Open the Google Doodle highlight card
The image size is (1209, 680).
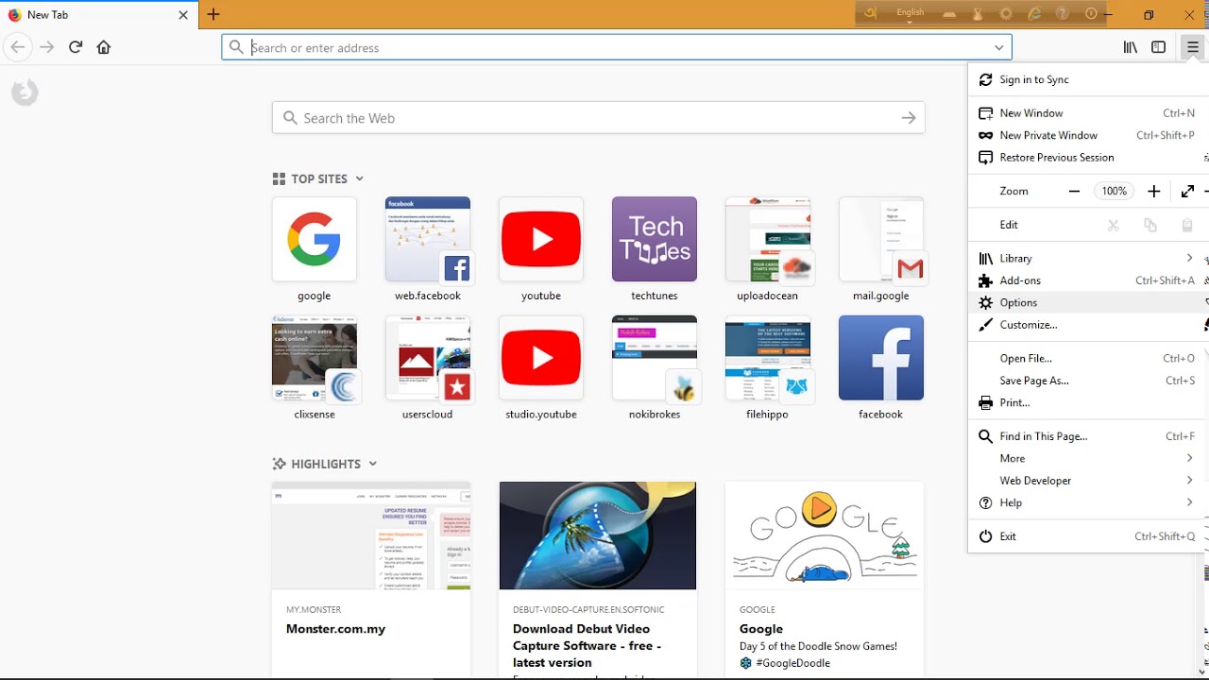click(x=825, y=579)
